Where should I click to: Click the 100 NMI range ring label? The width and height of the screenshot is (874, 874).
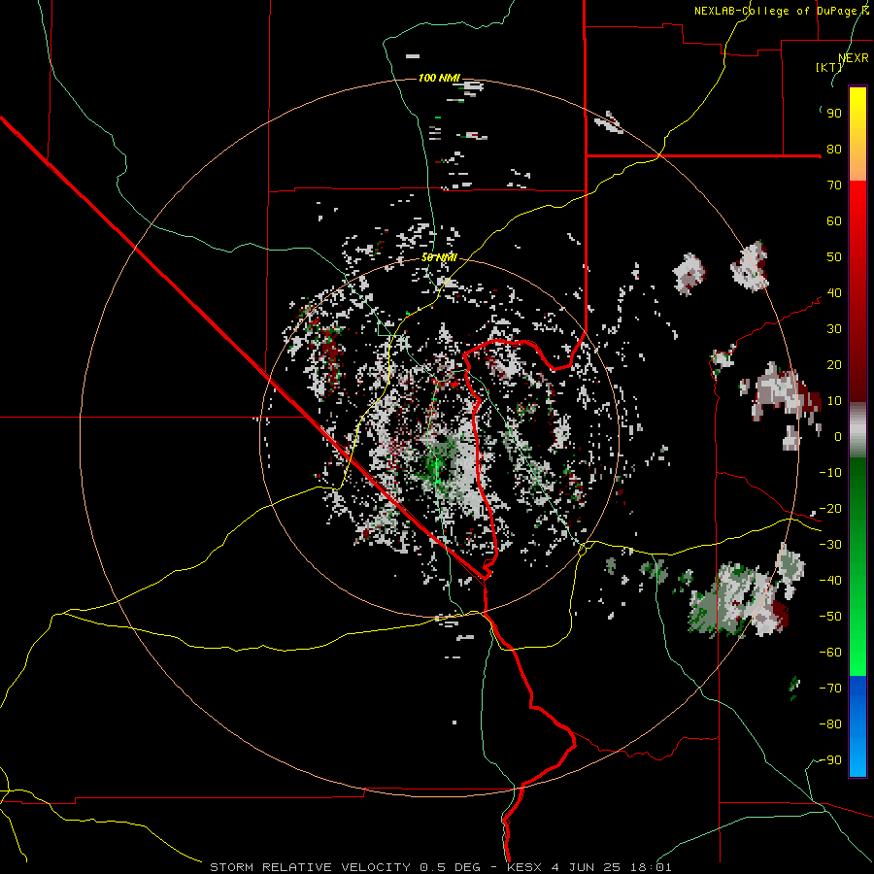pyautogui.click(x=439, y=78)
